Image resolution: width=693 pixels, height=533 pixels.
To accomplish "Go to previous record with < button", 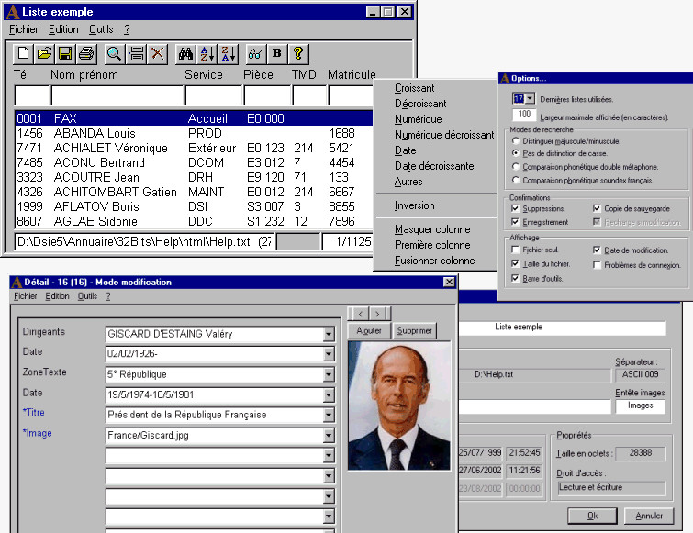I will coord(361,314).
